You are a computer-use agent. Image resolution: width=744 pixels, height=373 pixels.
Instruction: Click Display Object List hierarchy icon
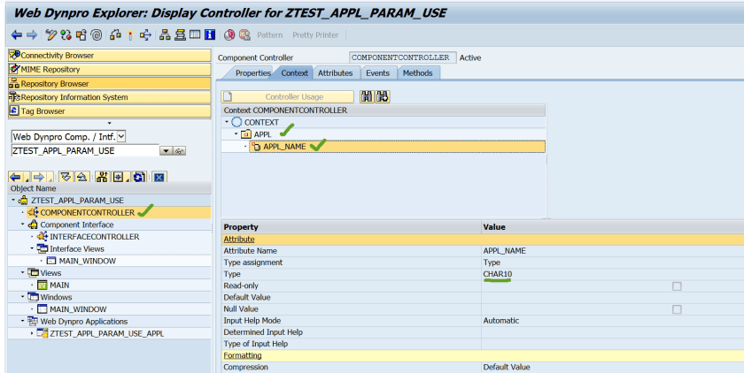pyautogui.click(x=165, y=35)
